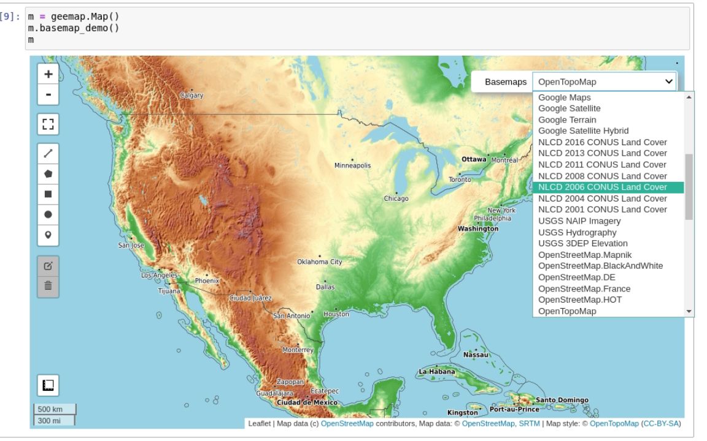Viewport: 707px width, 441px height.
Task: Click the basemap list down arrow
Action: [689, 311]
